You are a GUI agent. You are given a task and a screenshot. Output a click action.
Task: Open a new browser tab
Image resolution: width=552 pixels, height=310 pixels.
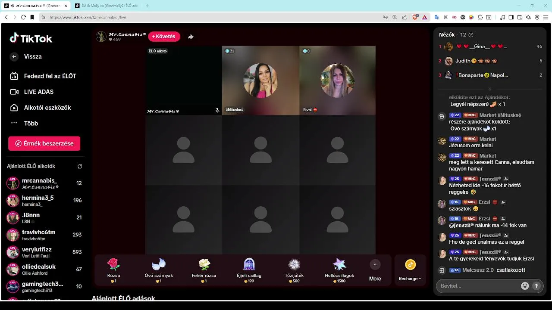(x=147, y=6)
